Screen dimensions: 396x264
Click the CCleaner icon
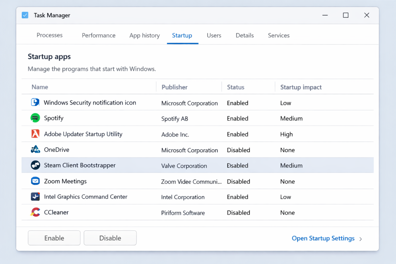(36, 212)
